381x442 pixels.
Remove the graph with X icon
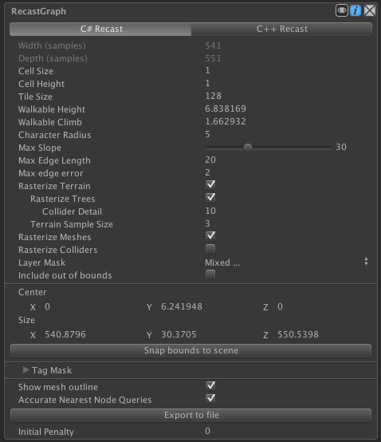(370, 10)
